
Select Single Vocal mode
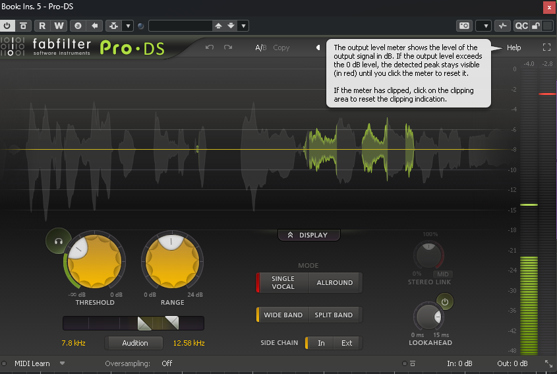click(x=283, y=282)
